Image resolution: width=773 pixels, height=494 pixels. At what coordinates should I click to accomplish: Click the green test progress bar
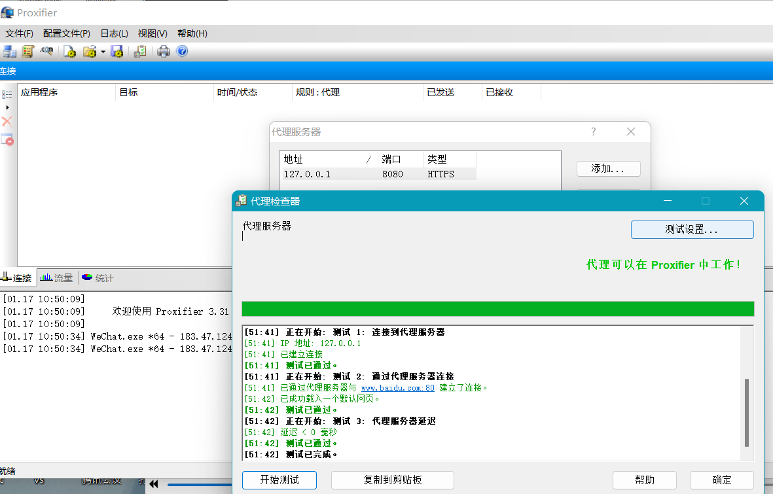pyautogui.click(x=498, y=309)
